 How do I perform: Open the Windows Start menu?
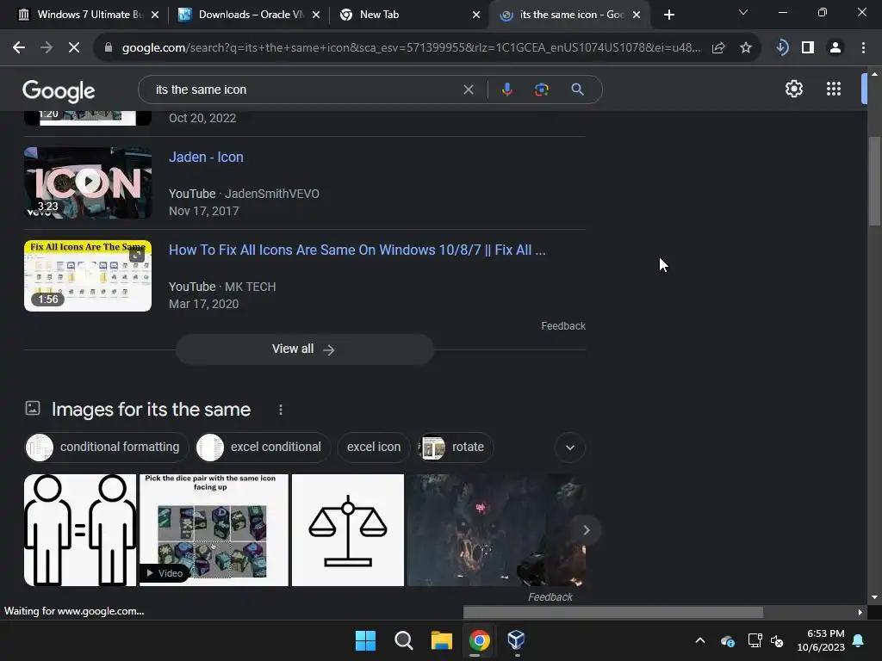click(x=365, y=640)
